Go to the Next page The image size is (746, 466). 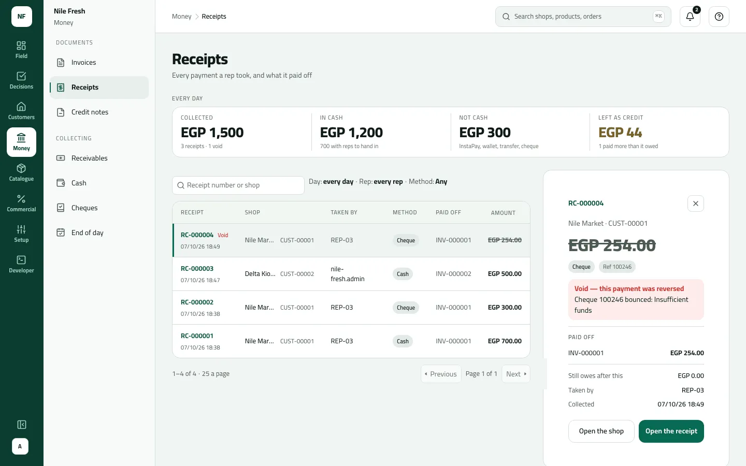(515, 374)
